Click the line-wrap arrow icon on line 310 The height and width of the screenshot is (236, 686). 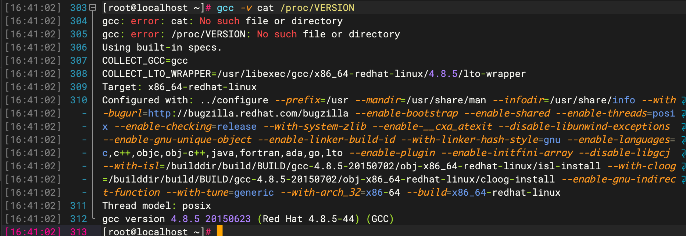point(683,100)
